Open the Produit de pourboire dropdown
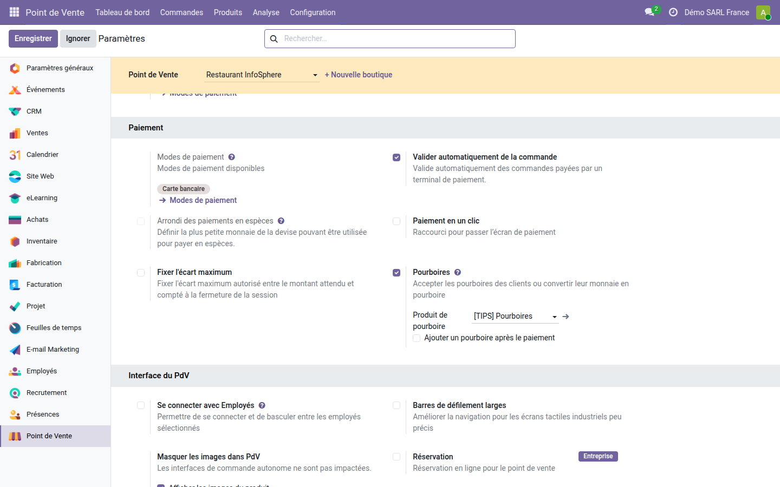The width and height of the screenshot is (780, 487). (515, 316)
